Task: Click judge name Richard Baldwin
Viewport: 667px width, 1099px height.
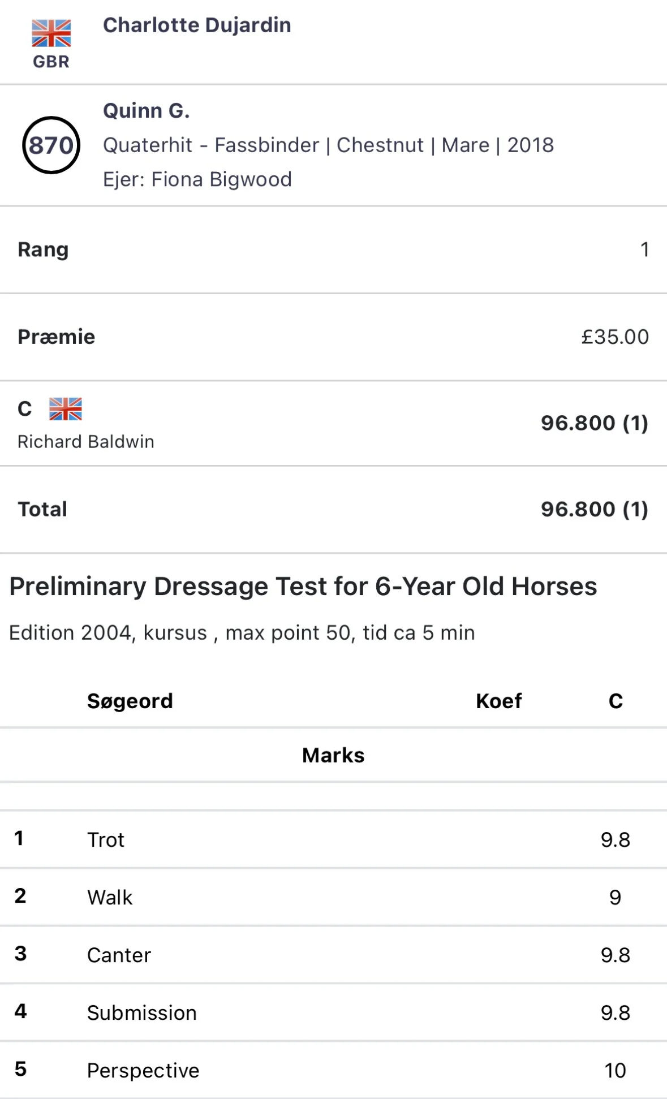Action: click(x=85, y=442)
